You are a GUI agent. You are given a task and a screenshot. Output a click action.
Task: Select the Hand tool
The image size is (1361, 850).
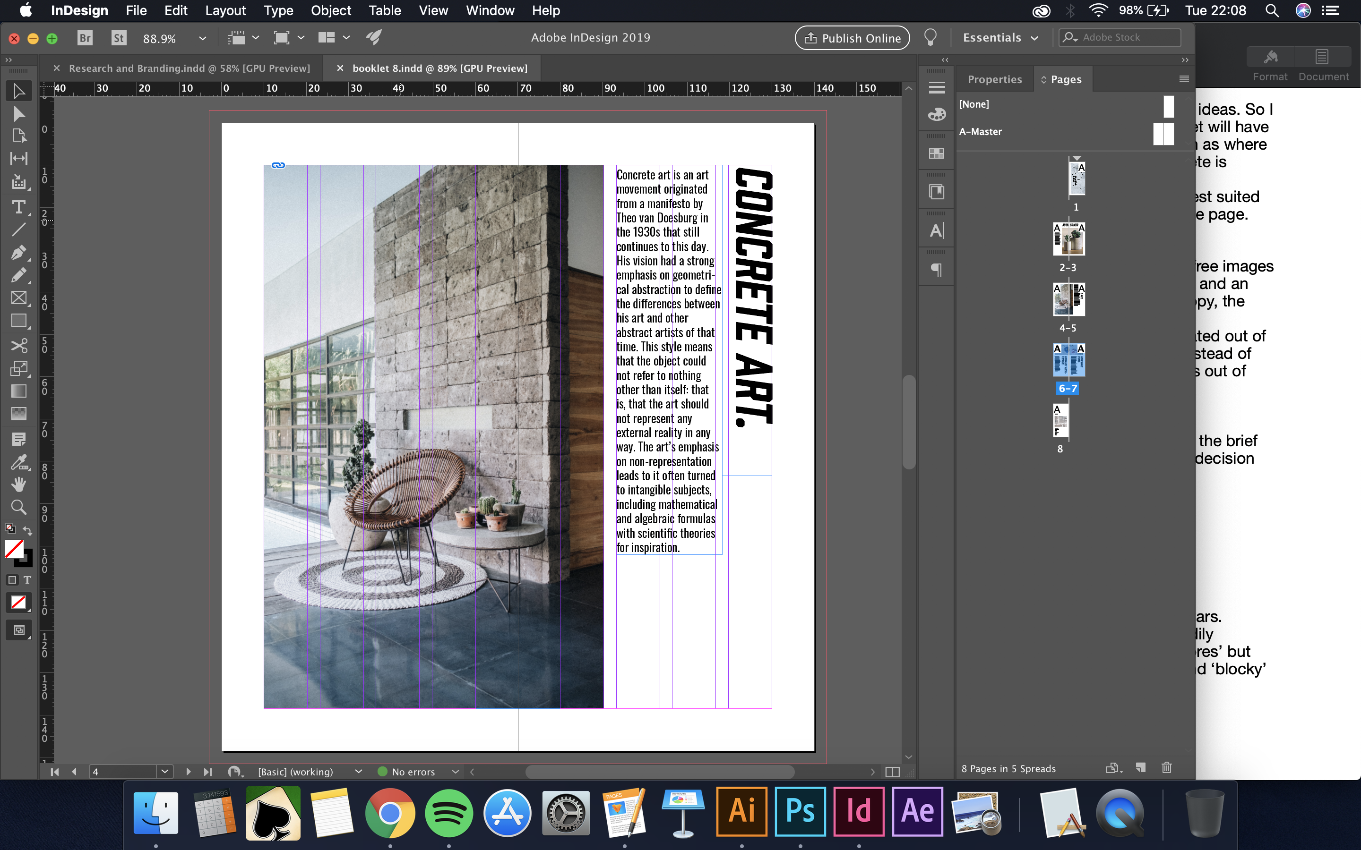[x=18, y=484]
